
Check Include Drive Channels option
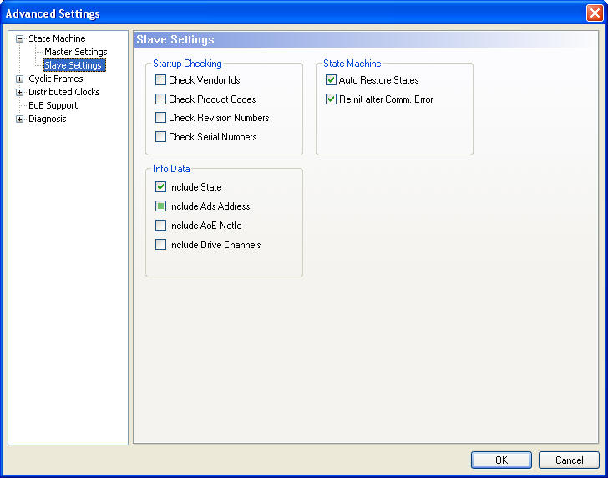point(161,245)
